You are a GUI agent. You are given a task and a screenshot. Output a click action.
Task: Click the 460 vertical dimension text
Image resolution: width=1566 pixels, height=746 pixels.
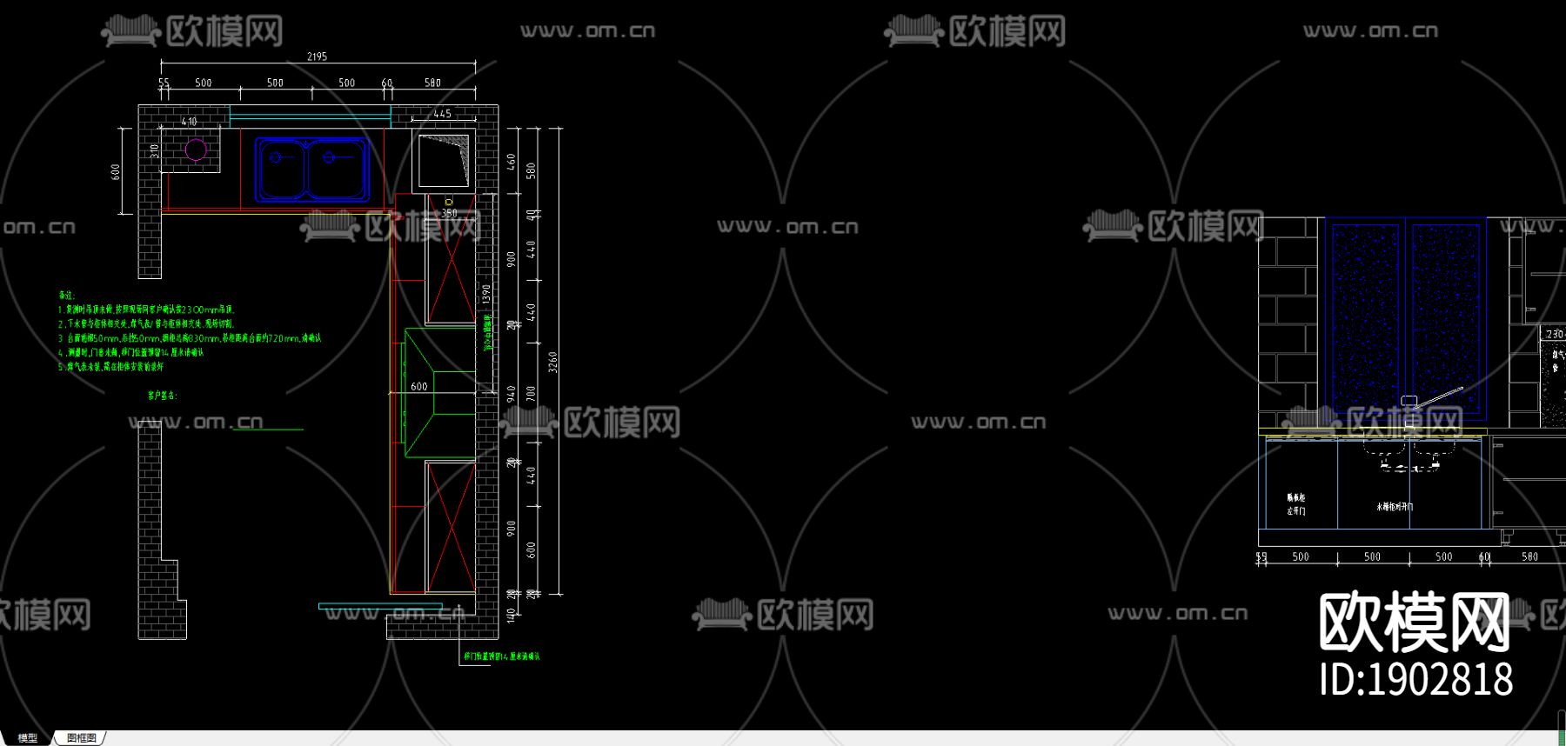point(511,162)
